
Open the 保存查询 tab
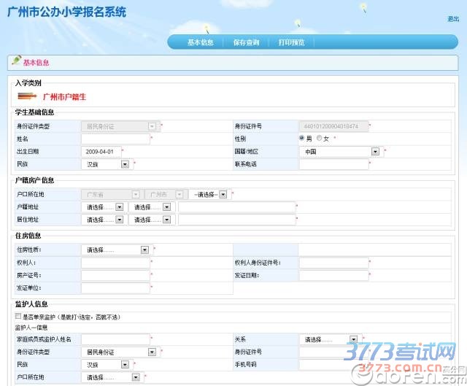pos(246,42)
